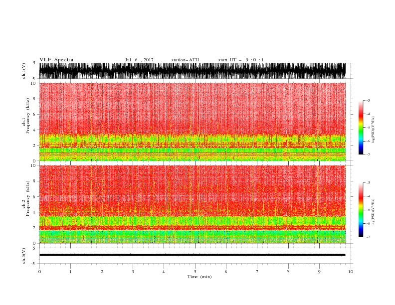Click the ch.1 spectrogram panel
Image resolution: width=395 pixels, height=305 pixels.
193,122
